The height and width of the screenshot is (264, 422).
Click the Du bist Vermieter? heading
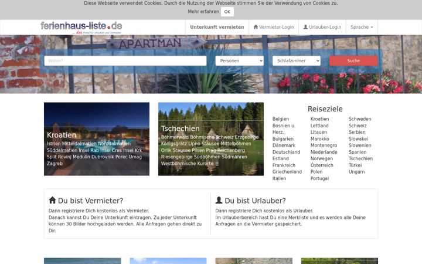86,201
